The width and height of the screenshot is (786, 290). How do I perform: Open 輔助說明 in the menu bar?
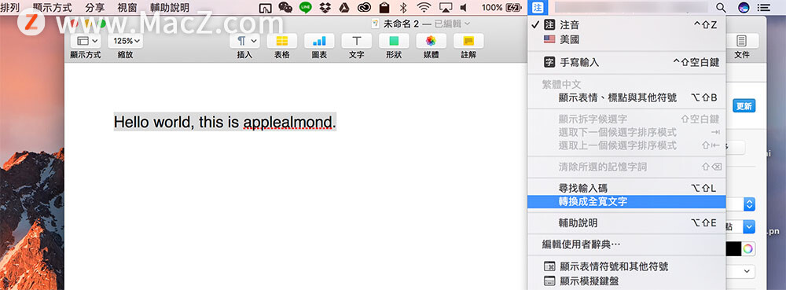(x=170, y=8)
